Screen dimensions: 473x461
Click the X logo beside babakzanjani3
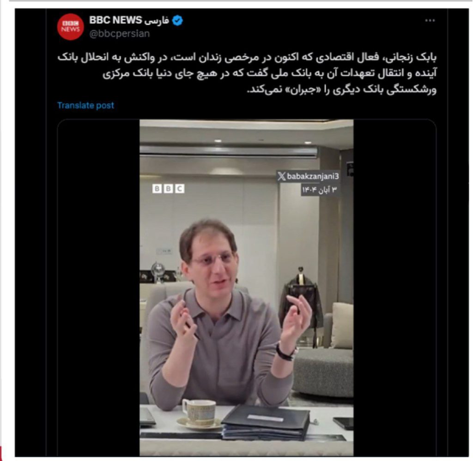point(281,176)
